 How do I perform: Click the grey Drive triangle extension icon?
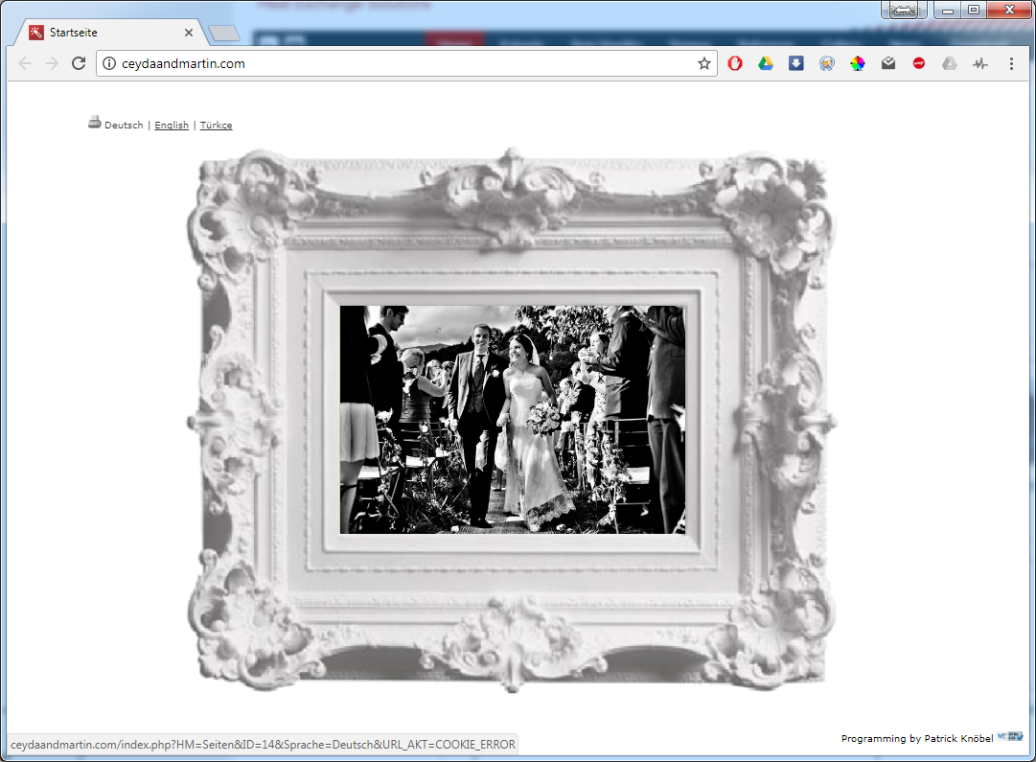click(950, 63)
